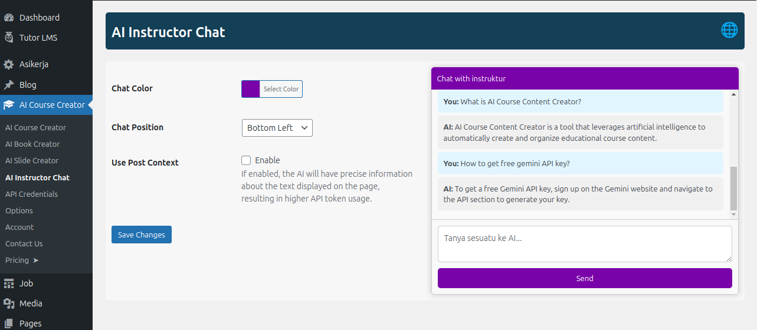Viewport: 757px width, 330px height.
Task: Open the Chat Position dropdown
Action: (277, 128)
